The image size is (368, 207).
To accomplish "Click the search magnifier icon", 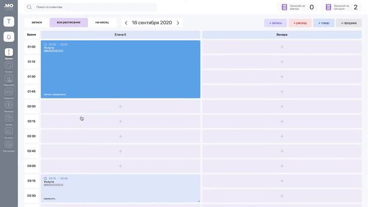I will click(29, 7).
